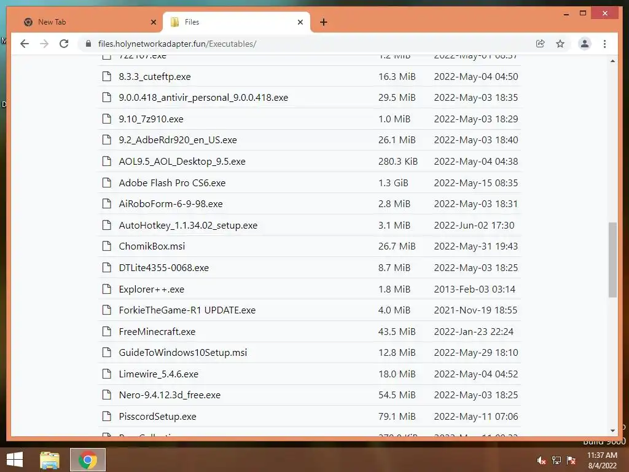Open PisscordSetup.exe link

click(x=157, y=417)
